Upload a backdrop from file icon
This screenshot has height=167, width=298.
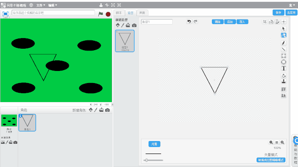pos(11,142)
